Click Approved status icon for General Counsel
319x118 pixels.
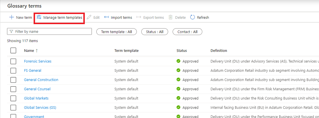[x=178, y=89]
